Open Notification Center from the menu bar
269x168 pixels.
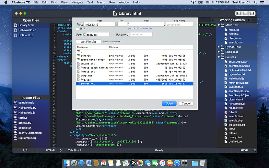(262, 2)
